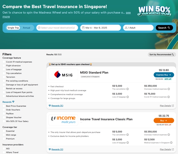Click Income Travel Insurance Classic Plan title
Screen dimensions: 178x154
point(106,119)
